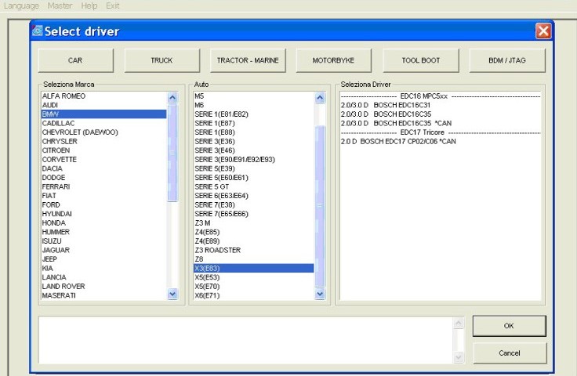The width and height of the screenshot is (577, 376).
Task: Pick SERIE 5(E60/E61) model
Action: (253, 178)
